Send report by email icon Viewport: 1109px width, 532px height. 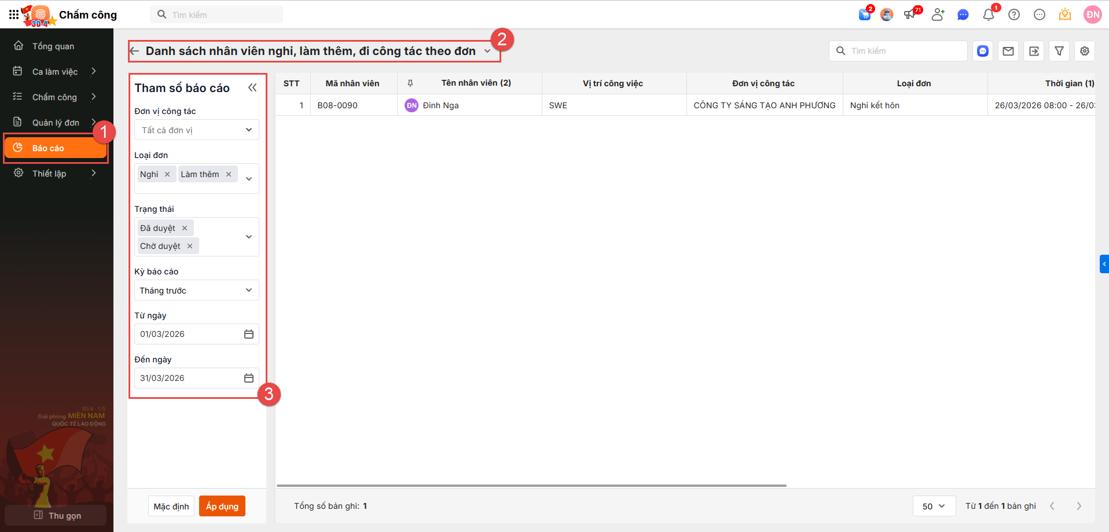point(1008,51)
